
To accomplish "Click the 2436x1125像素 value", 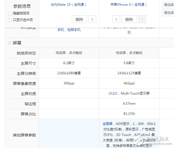I will [129, 73].
